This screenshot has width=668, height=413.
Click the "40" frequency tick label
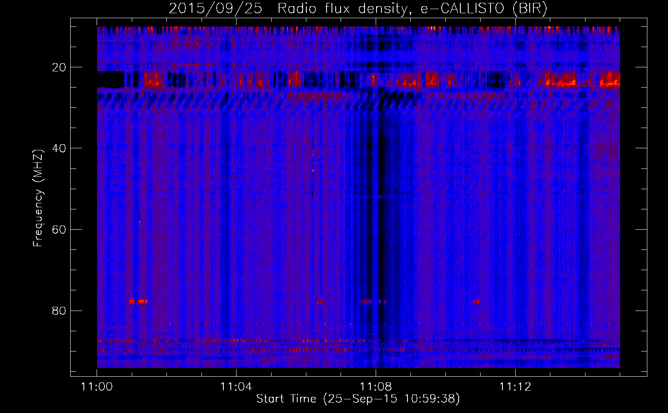pos(59,148)
